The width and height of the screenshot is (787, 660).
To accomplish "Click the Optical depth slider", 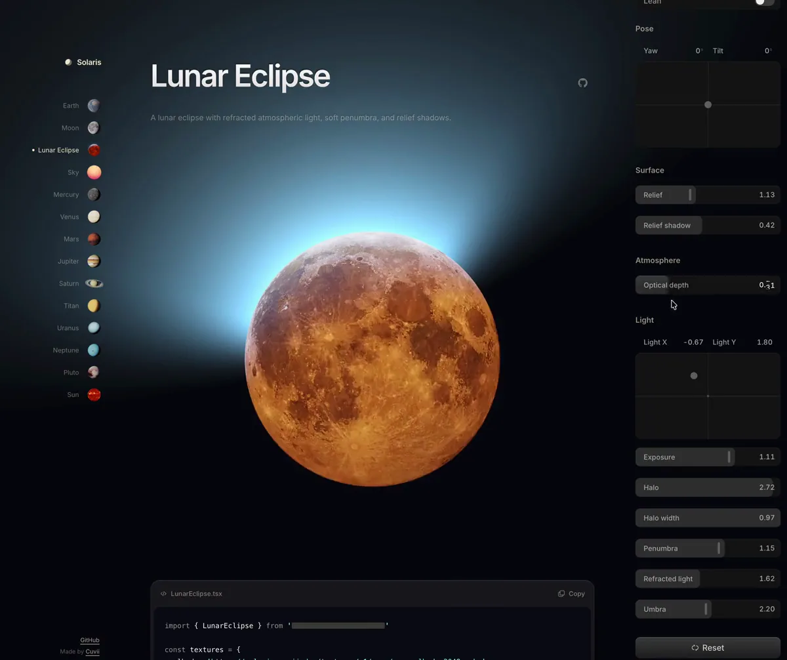I will (x=708, y=285).
